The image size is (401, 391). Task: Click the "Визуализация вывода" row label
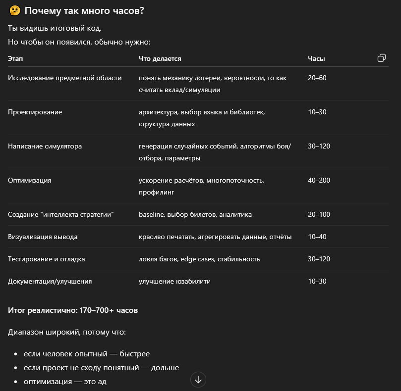(x=43, y=237)
